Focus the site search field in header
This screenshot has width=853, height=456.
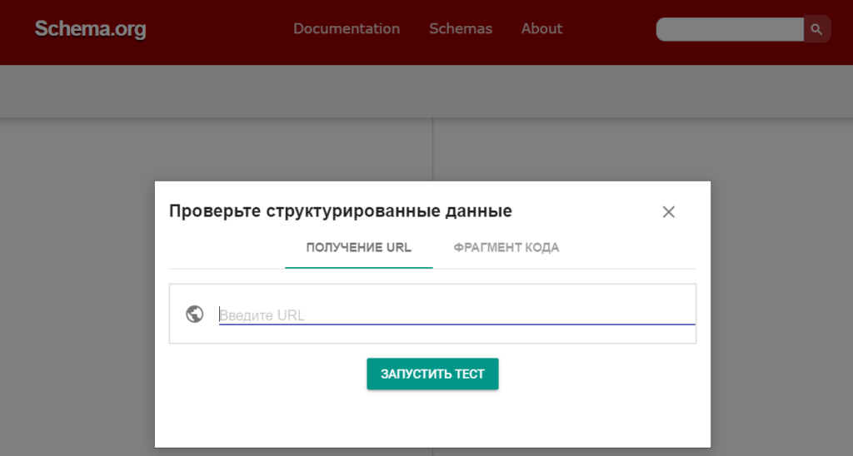point(730,29)
